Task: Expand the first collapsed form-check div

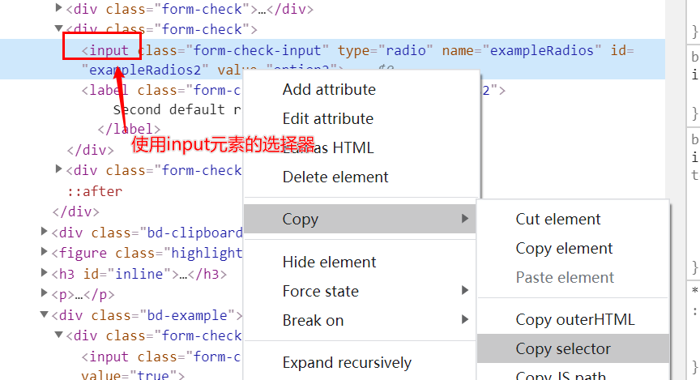Action: click(x=58, y=7)
